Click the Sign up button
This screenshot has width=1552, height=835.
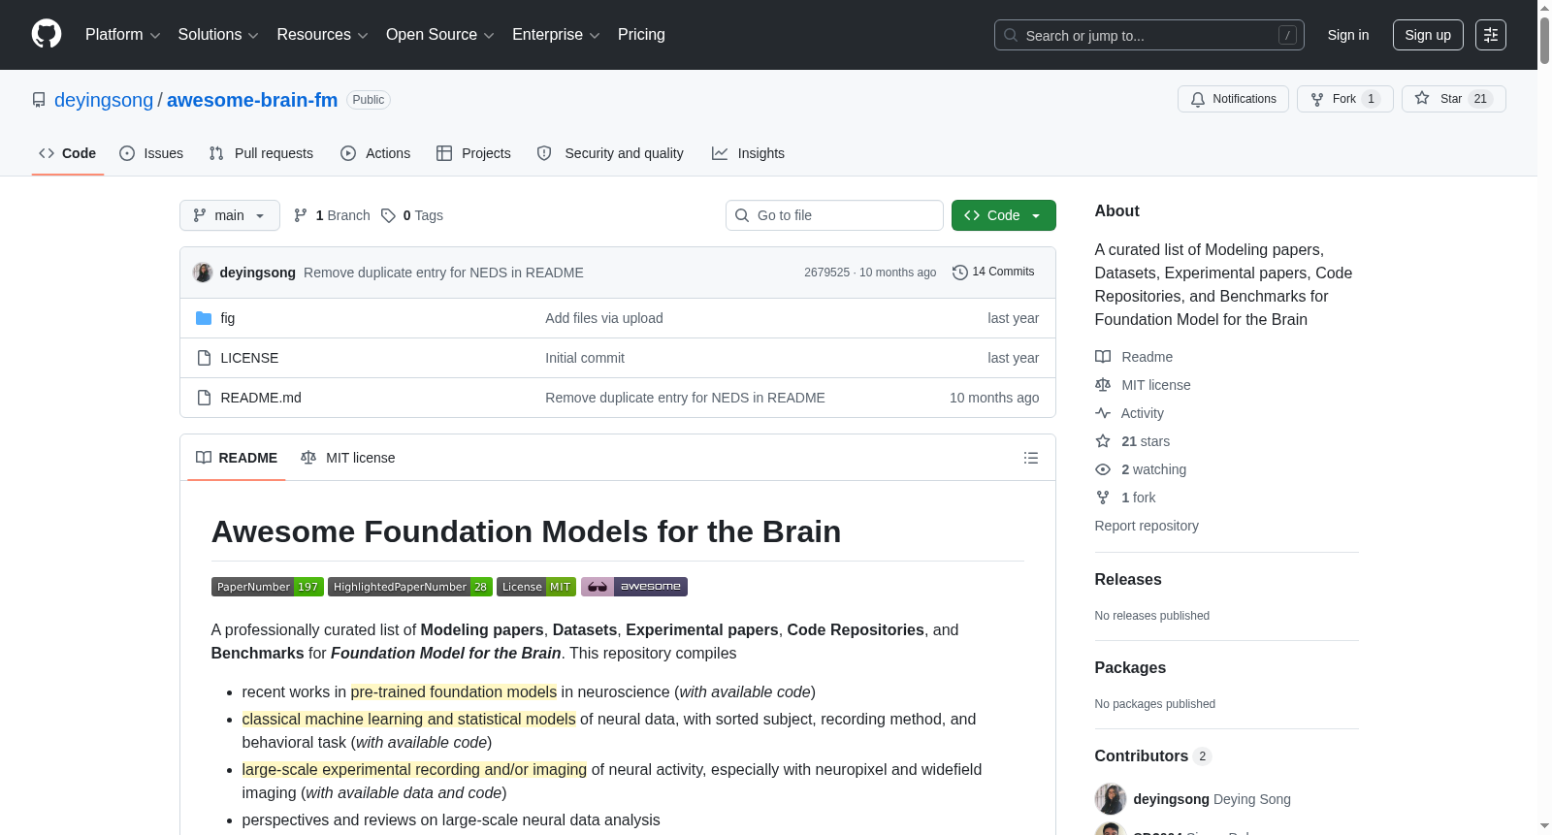click(x=1428, y=35)
